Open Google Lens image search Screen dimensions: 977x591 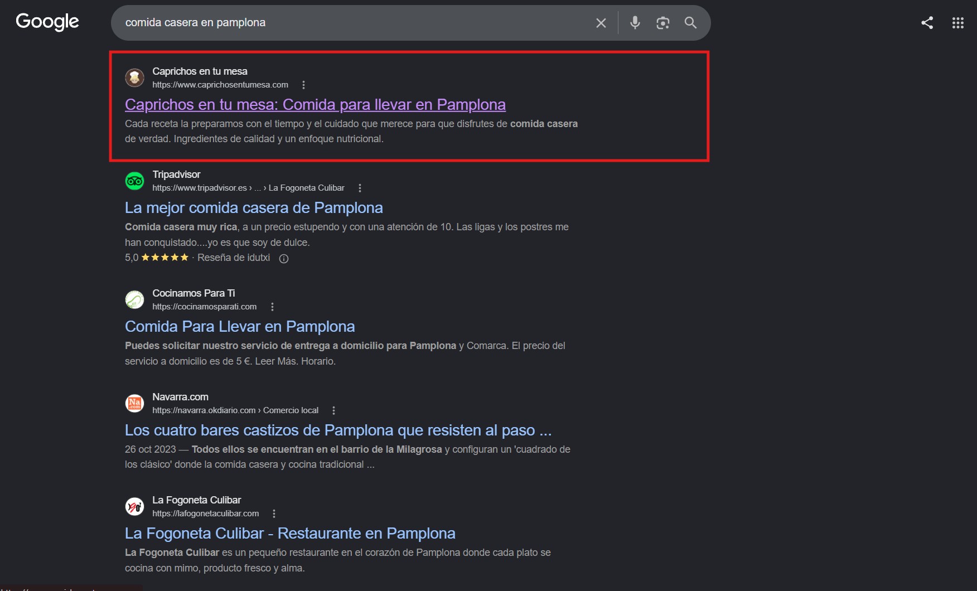click(x=662, y=23)
